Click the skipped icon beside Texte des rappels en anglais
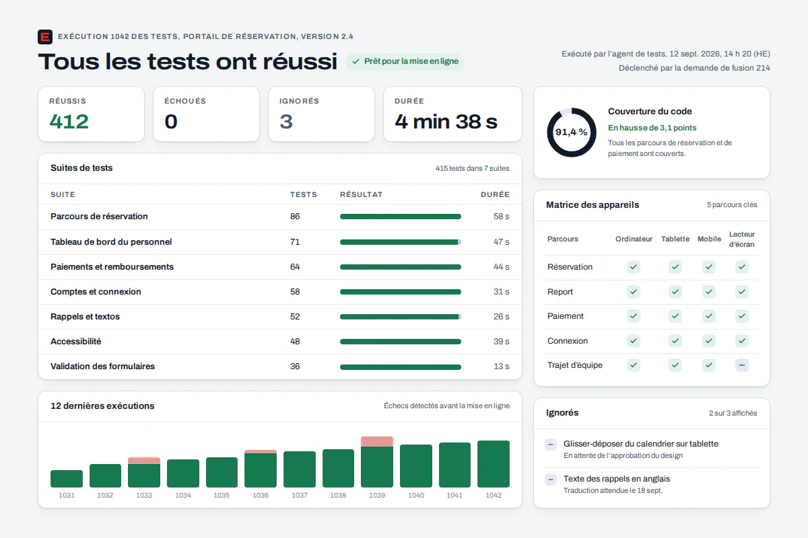The width and height of the screenshot is (808, 538). (551, 479)
